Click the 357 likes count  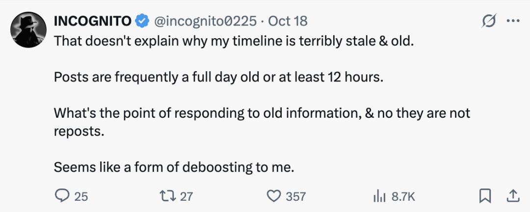click(x=296, y=197)
